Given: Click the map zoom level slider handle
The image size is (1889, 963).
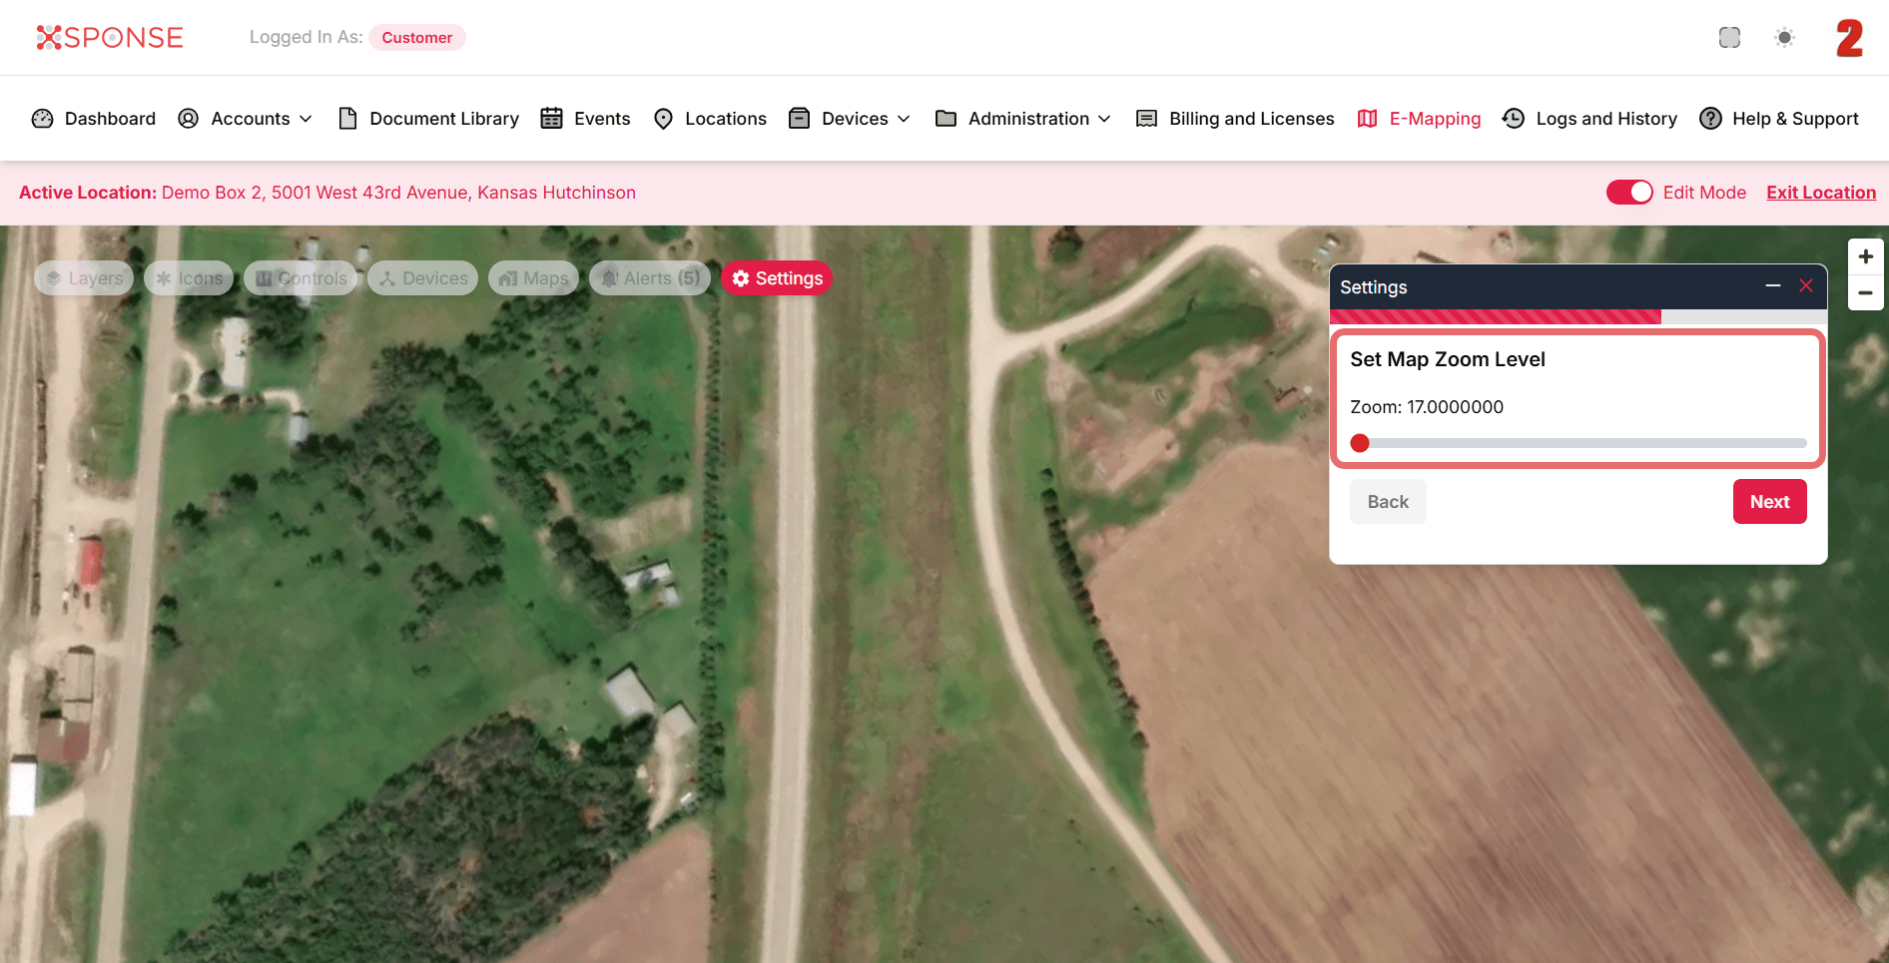Looking at the screenshot, I should coord(1360,443).
